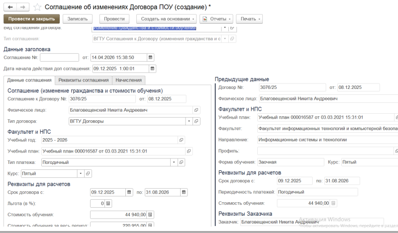Open the Отчеты dropdown menu
Image resolution: width=398 pixels, height=233 pixels.
(216, 19)
